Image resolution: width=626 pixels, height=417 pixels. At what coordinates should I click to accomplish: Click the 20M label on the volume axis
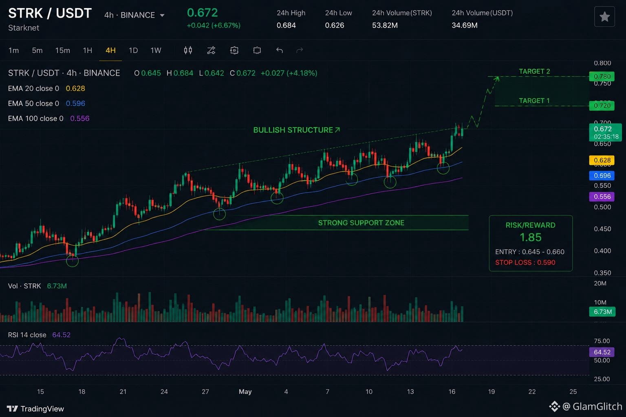tap(600, 283)
